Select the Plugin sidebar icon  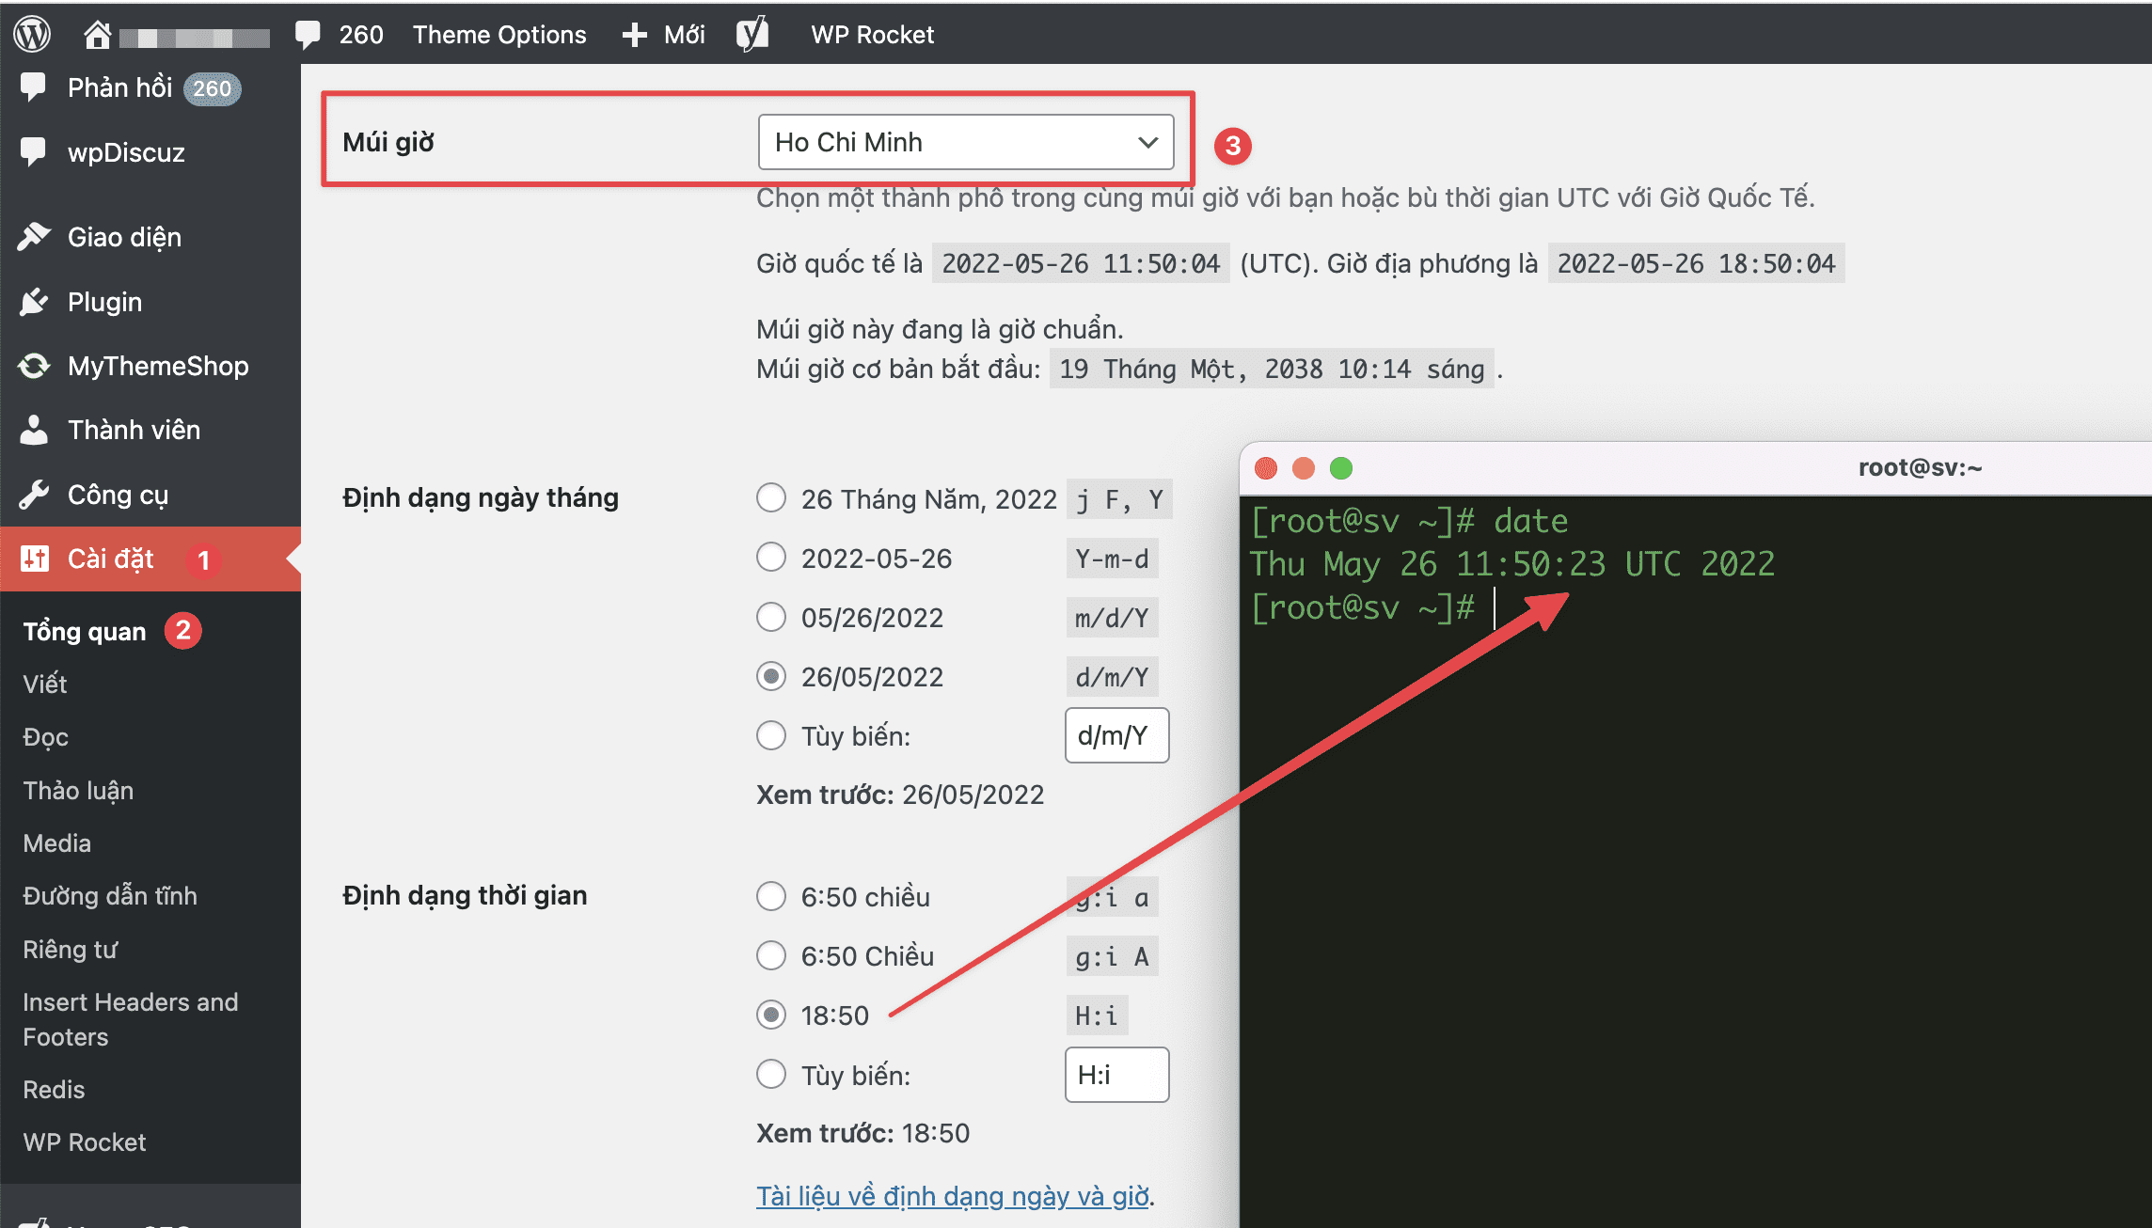35,302
